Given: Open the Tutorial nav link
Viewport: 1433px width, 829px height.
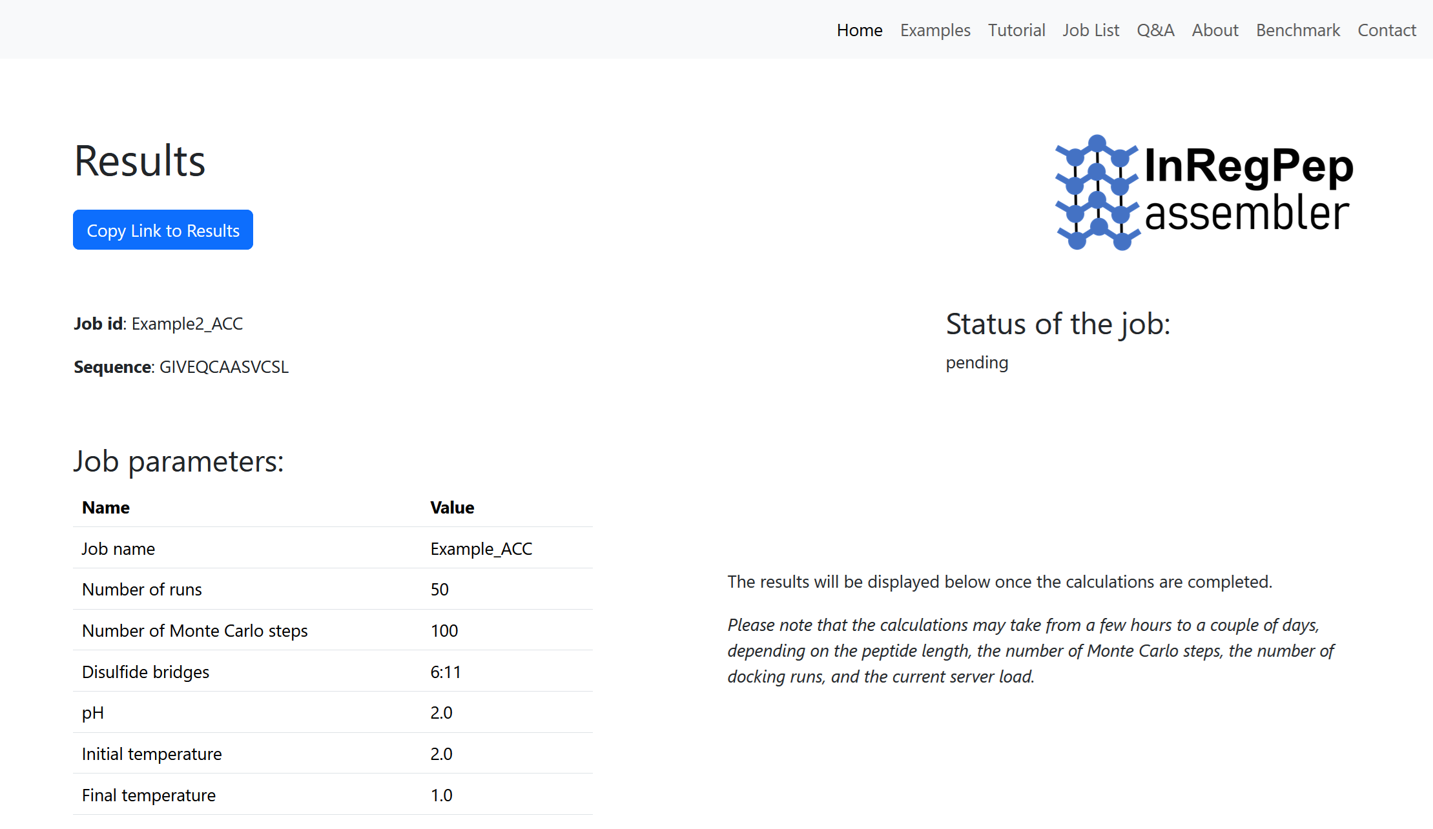Looking at the screenshot, I should pyautogui.click(x=1016, y=30).
